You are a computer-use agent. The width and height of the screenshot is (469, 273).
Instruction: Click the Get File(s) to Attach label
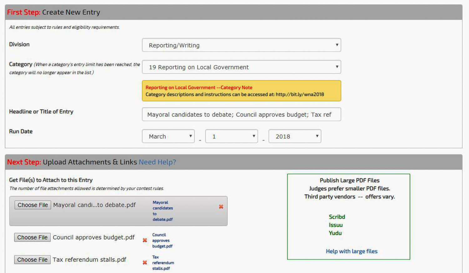coord(51,180)
